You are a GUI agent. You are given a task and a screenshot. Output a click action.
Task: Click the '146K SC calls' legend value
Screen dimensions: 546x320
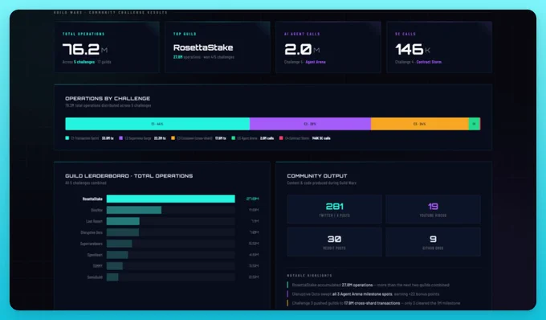(x=321, y=138)
